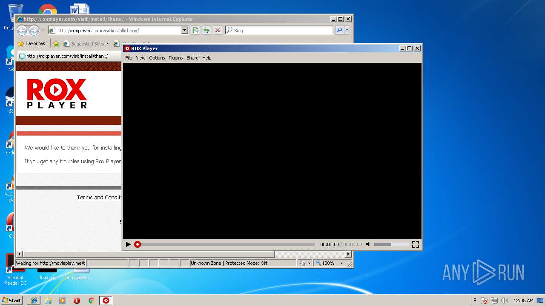Go forward in Internet Explorer
This screenshot has height=306, width=545.
[34, 30]
